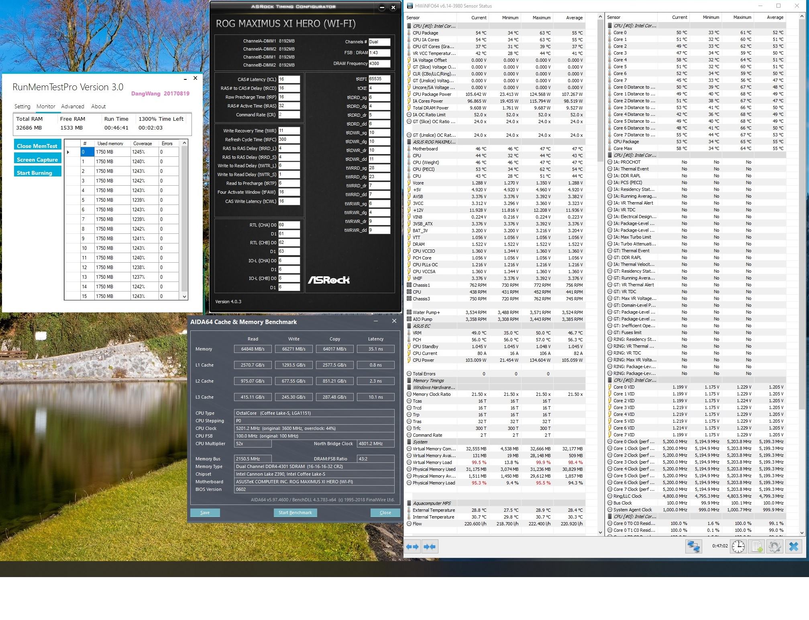Click the Start Burning button
Viewport: 809px width, 620px height.
[38, 172]
